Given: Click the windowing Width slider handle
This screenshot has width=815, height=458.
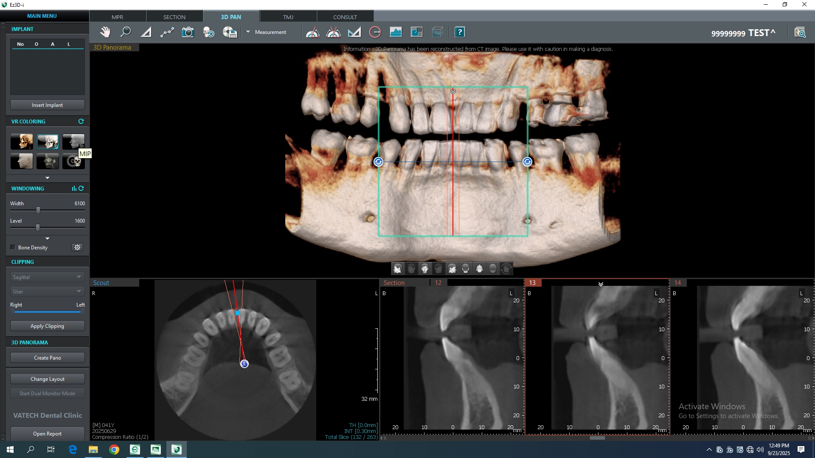Looking at the screenshot, I should (38, 210).
